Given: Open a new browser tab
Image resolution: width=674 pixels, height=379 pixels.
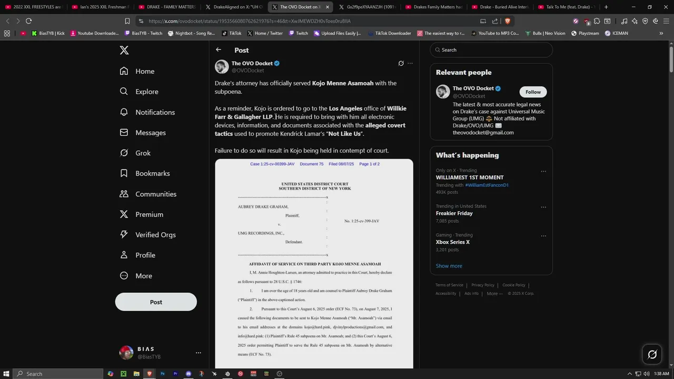Looking at the screenshot, I should (606, 7).
